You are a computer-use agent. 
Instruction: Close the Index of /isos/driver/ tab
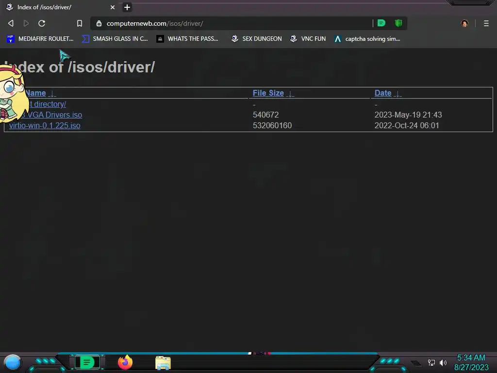click(113, 7)
